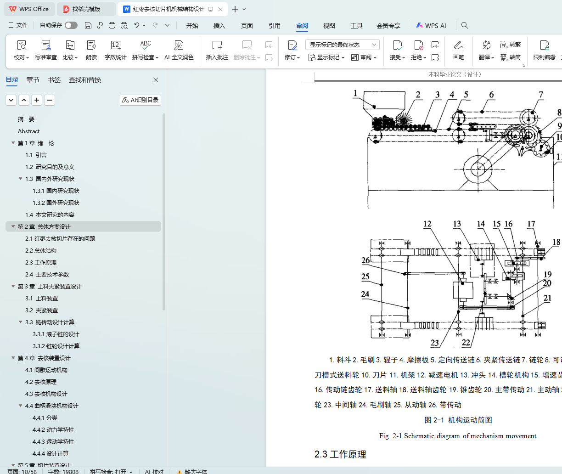Open 显示标记的最终状态 dropdown
562x474 pixels.
[342, 45]
